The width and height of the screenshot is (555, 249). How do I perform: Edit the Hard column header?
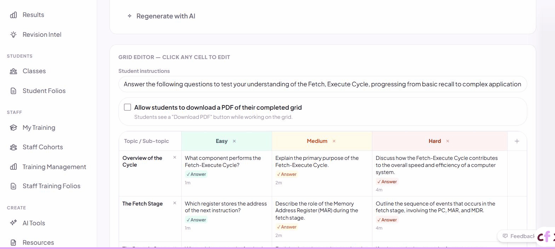[x=435, y=141]
